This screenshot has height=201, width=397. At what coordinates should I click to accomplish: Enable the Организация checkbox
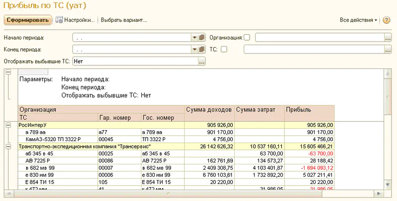tap(247, 38)
